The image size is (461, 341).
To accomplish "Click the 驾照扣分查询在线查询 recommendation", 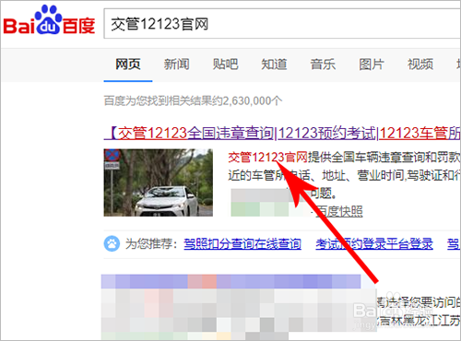I will pyautogui.click(x=242, y=244).
